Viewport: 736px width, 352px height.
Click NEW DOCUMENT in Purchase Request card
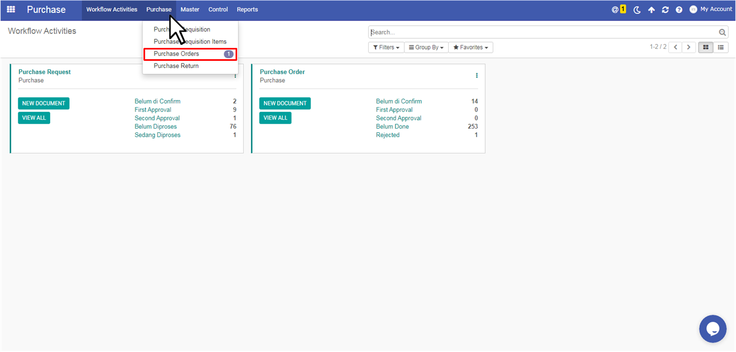click(x=44, y=103)
